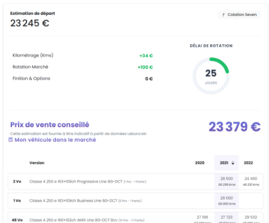Click the DÉLAI DE ROTATION heading
Screen dimensions: 269x223
point(211,46)
